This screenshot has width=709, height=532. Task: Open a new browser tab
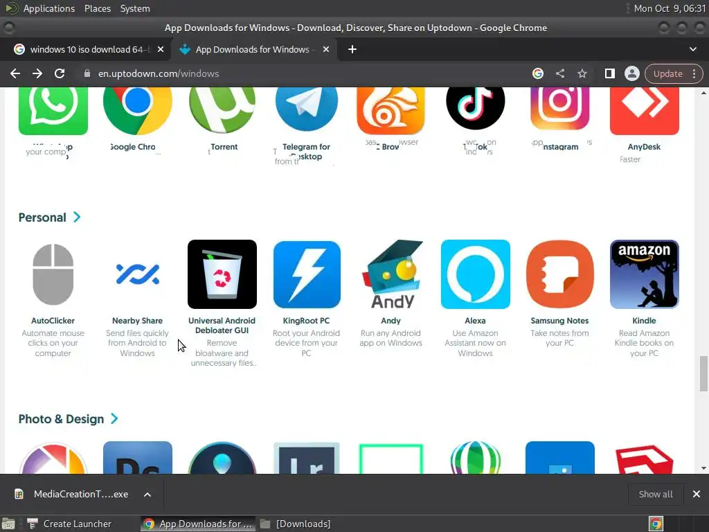(x=352, y=49)
